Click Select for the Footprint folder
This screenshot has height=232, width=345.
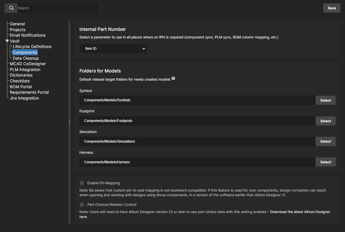tap(326, 121)
